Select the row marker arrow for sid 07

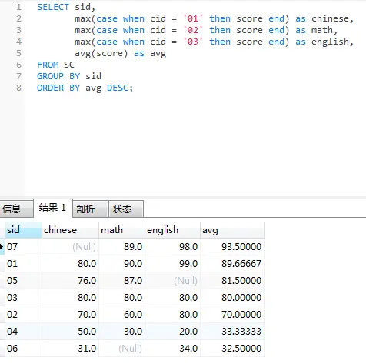(x=2, y=247)
